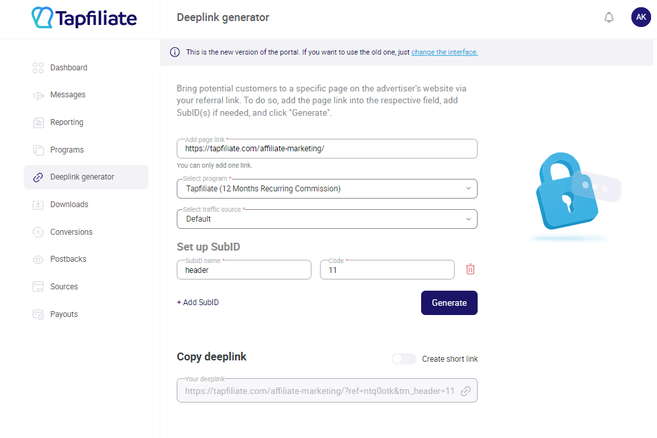The image size is (657, 438).
Task: Open the Dashboard from the sidebar icon
Action: 37,67
